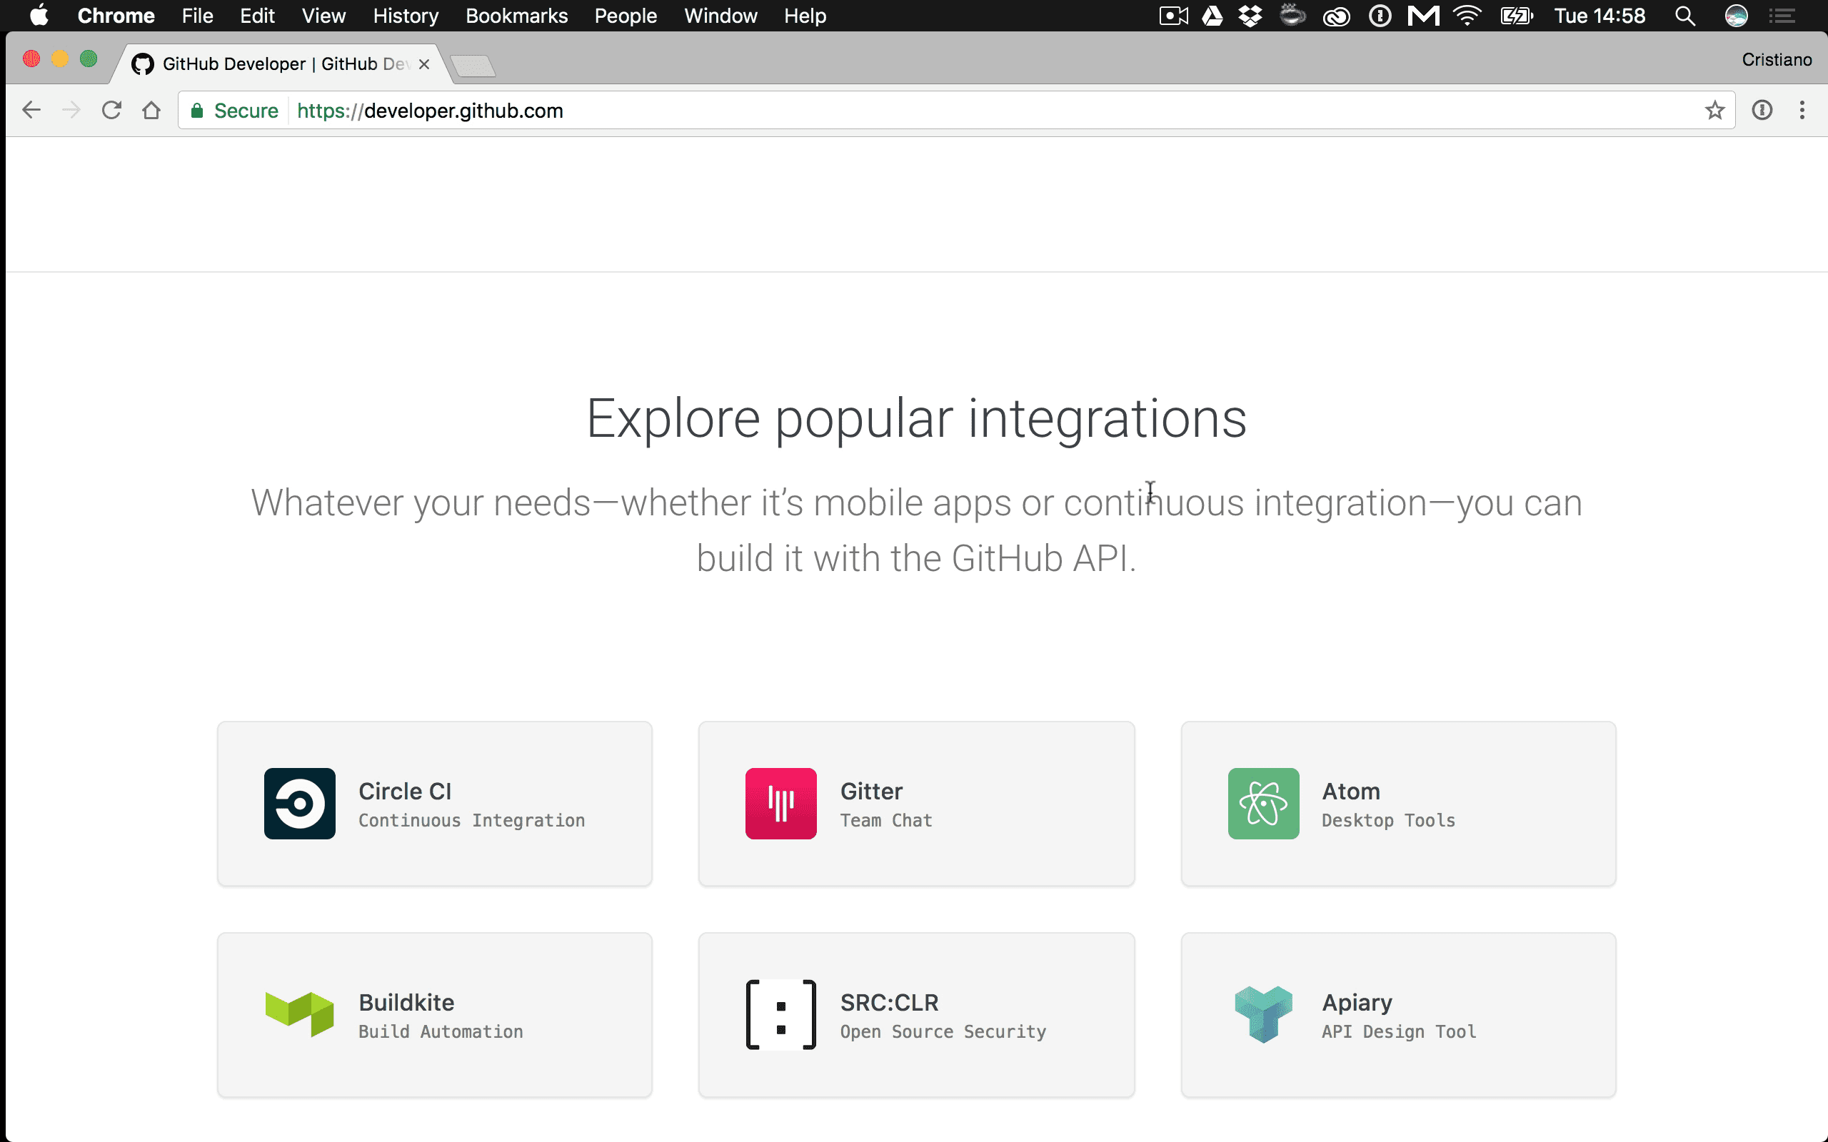
Task: Open the Circle CI title link
Action: coord(405,791)
